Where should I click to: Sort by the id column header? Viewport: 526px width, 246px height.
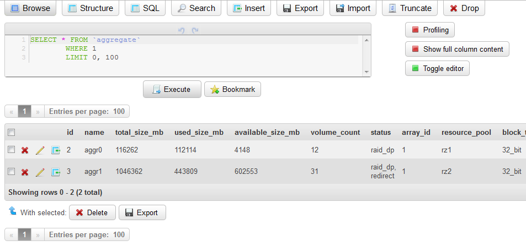pos(70,133)
